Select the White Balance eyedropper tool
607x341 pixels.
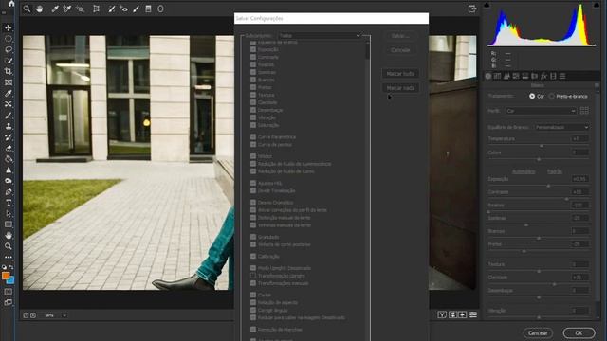[x=55, y=9]
